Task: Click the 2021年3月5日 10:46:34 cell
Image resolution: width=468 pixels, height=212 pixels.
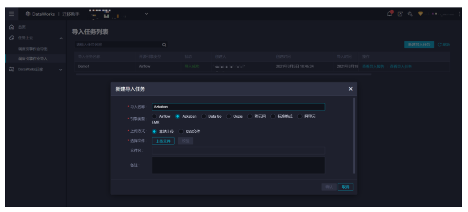Action: click(x=295, y=67)
